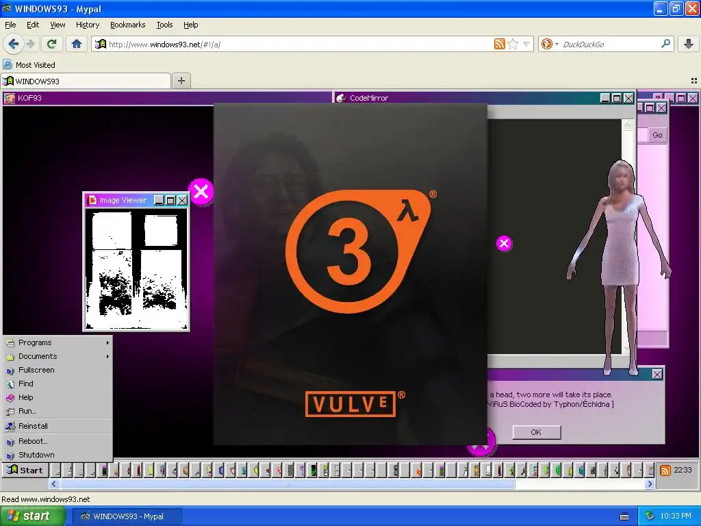The width and height of the screenshot is (701, 526).
Task: Click the 22:33 Windows93 clock
Action: click(683, 470)
